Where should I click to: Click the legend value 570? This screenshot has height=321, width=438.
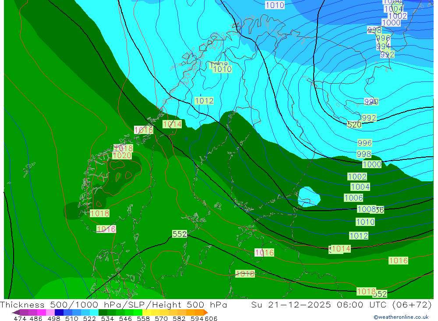(x=161, y=318)
